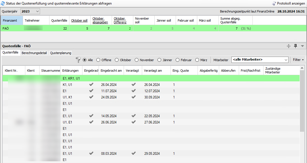The width and height of the screenshot is (307, 163).
Task: Click the refresh status icon in title
Action: (x=3, y=3)
